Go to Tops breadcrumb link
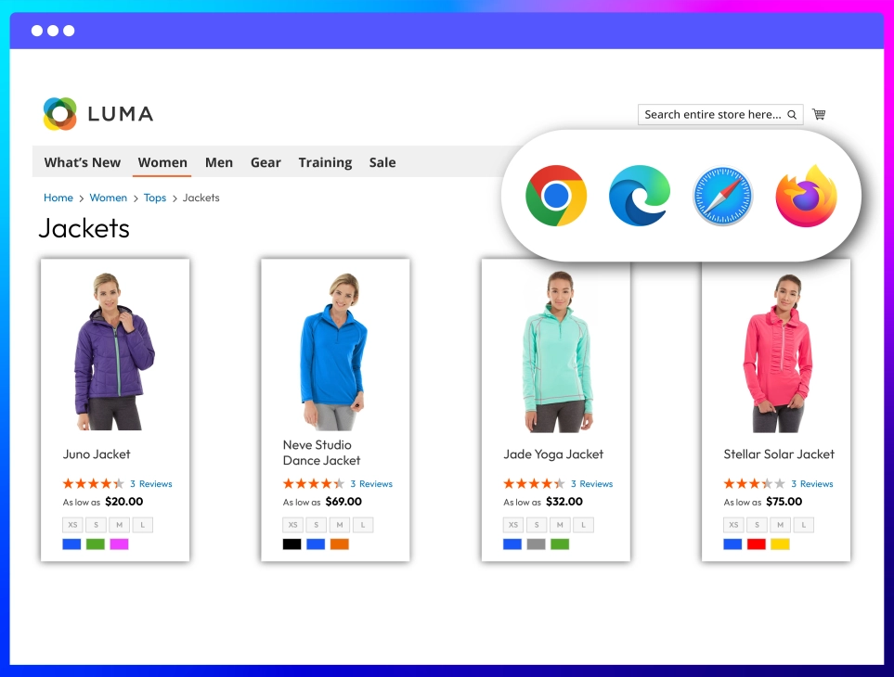 point(154,198)
